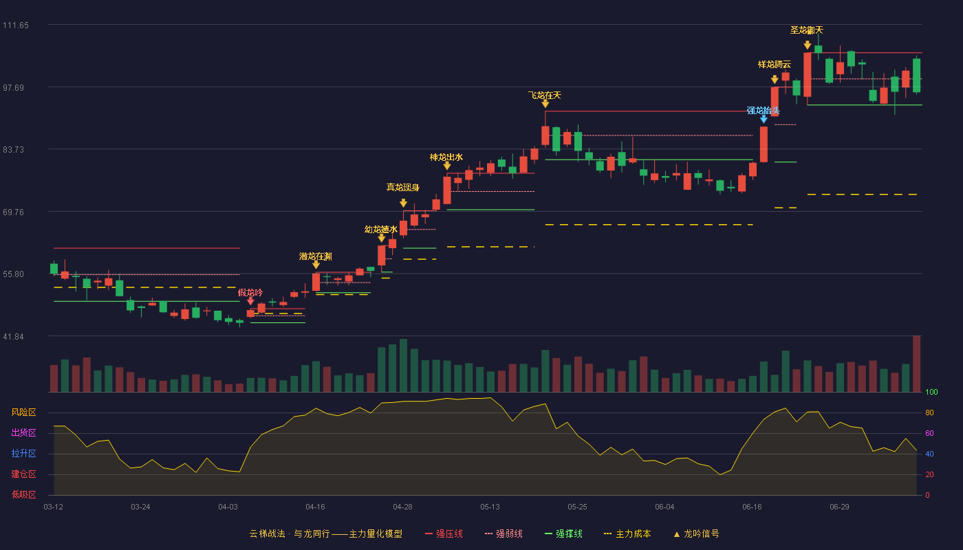Click the 04-03 date label
This screenshot has width=963, height=550.
228,507
